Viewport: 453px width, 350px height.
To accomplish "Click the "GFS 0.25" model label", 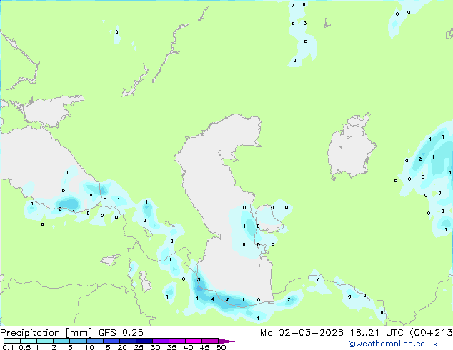I will pos(121,333).
